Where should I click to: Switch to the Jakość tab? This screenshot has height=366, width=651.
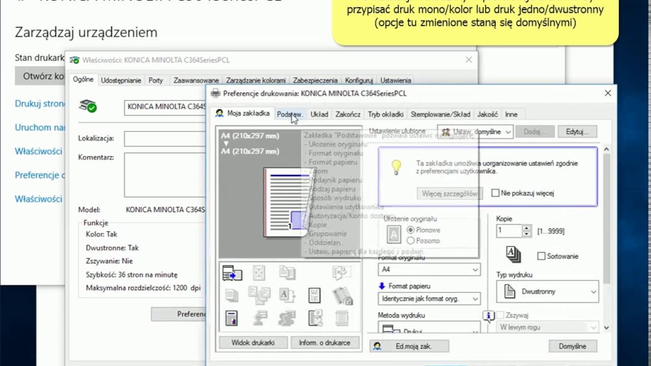tap(488, 114)
